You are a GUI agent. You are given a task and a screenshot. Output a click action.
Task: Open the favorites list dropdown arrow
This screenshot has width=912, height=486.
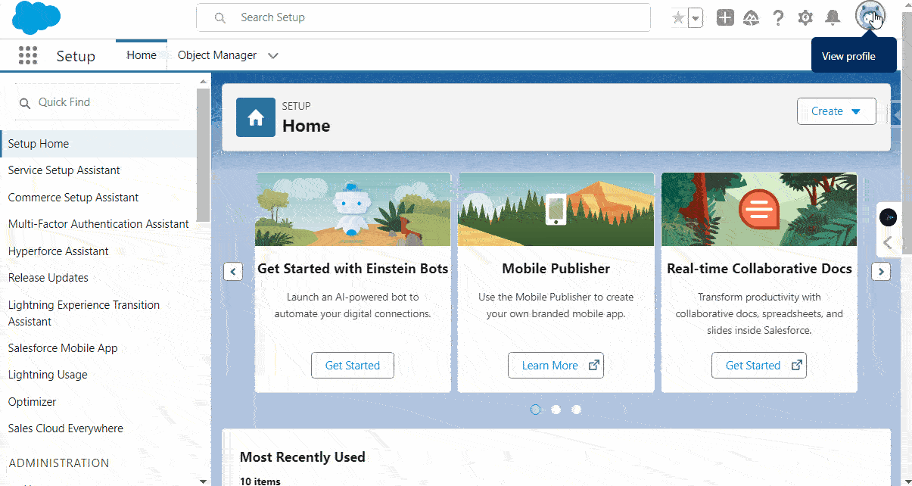(695, 18)
